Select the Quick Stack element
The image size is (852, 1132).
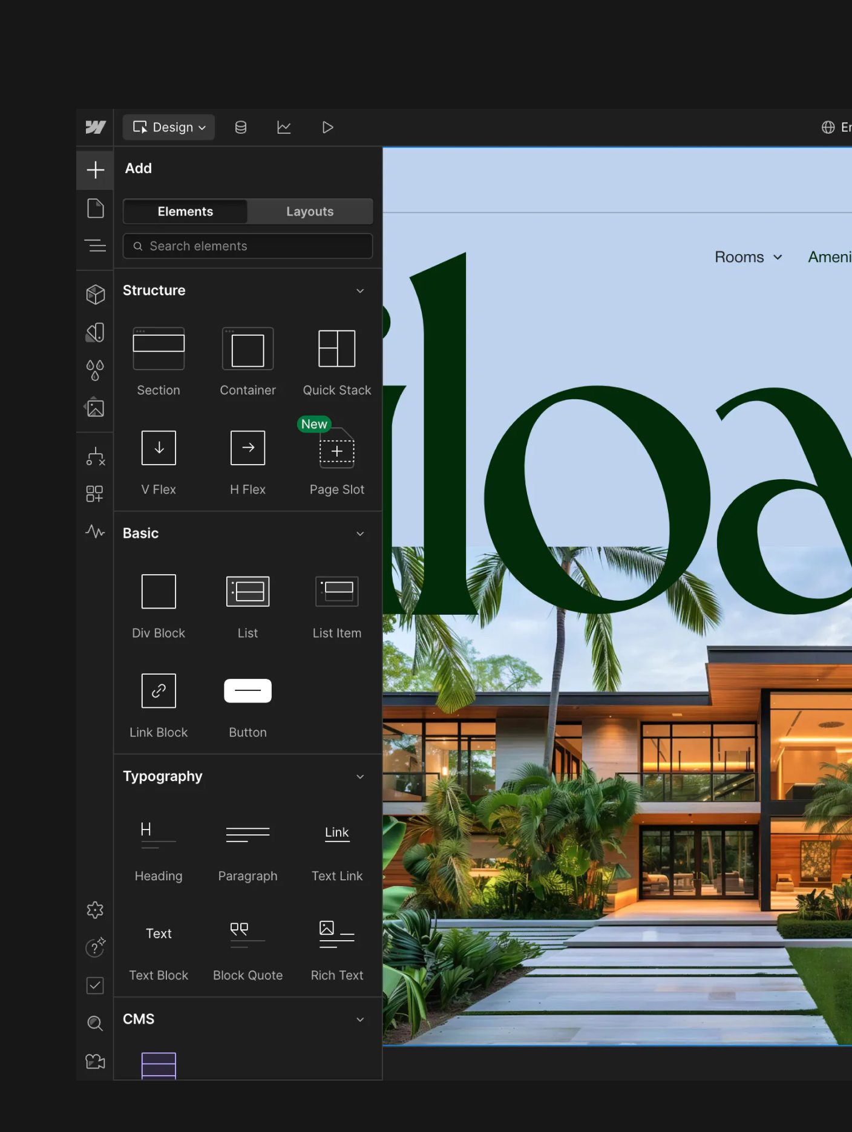[x=337, y=362]
